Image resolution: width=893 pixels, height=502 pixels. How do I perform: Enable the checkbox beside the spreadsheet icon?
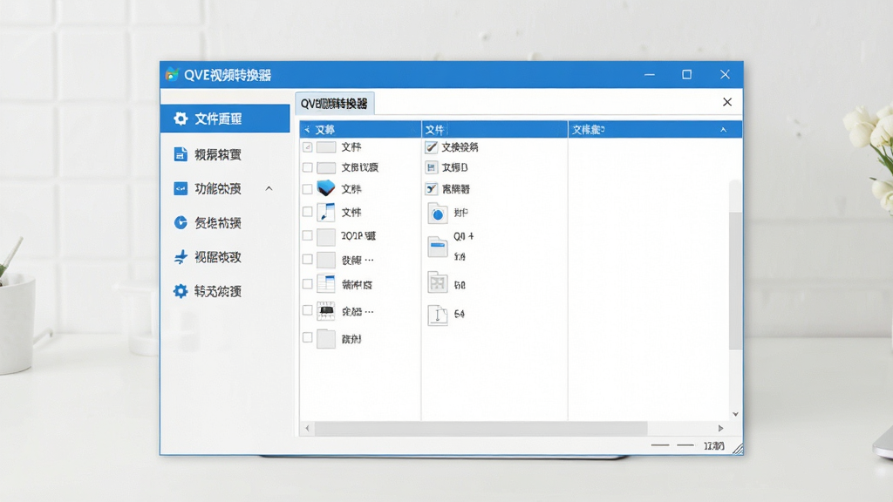click(308, 283)
